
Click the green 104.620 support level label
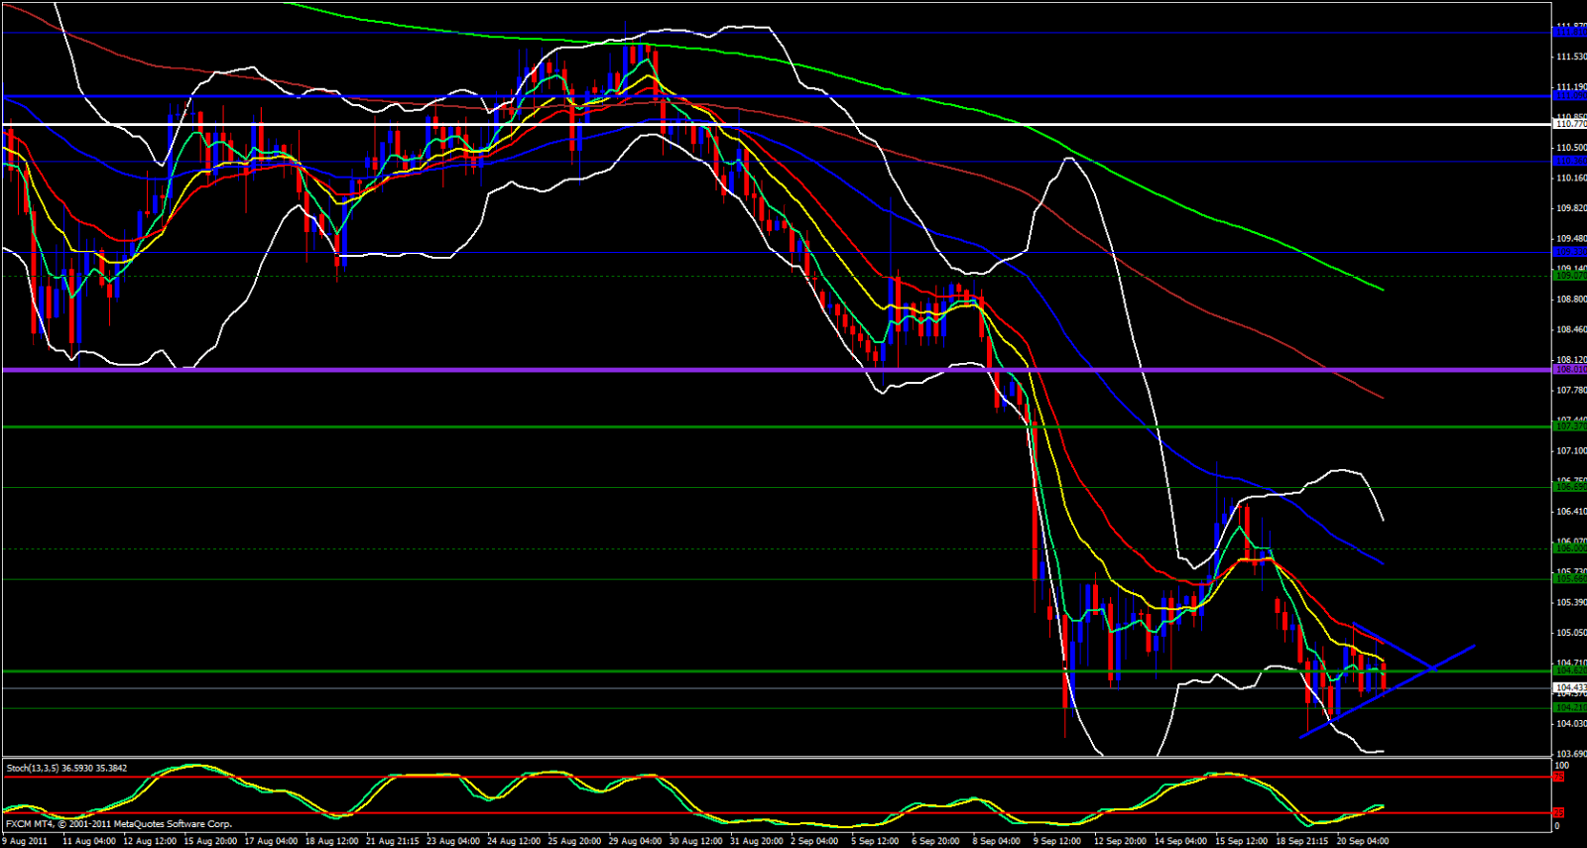pos(1569,671)
